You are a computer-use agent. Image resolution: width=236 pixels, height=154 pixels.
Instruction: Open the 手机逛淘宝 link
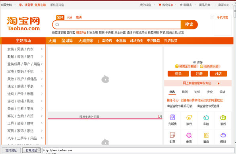pos(57,5)
